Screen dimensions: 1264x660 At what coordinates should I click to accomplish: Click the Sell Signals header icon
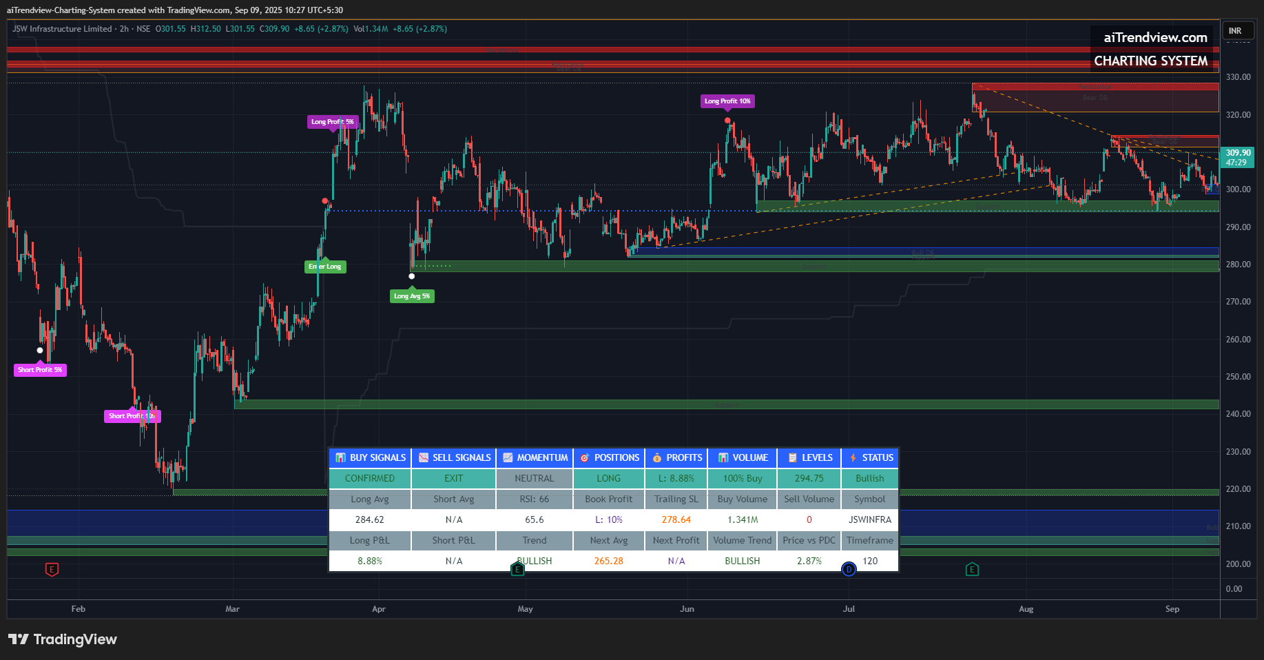(x=424, y=457)
